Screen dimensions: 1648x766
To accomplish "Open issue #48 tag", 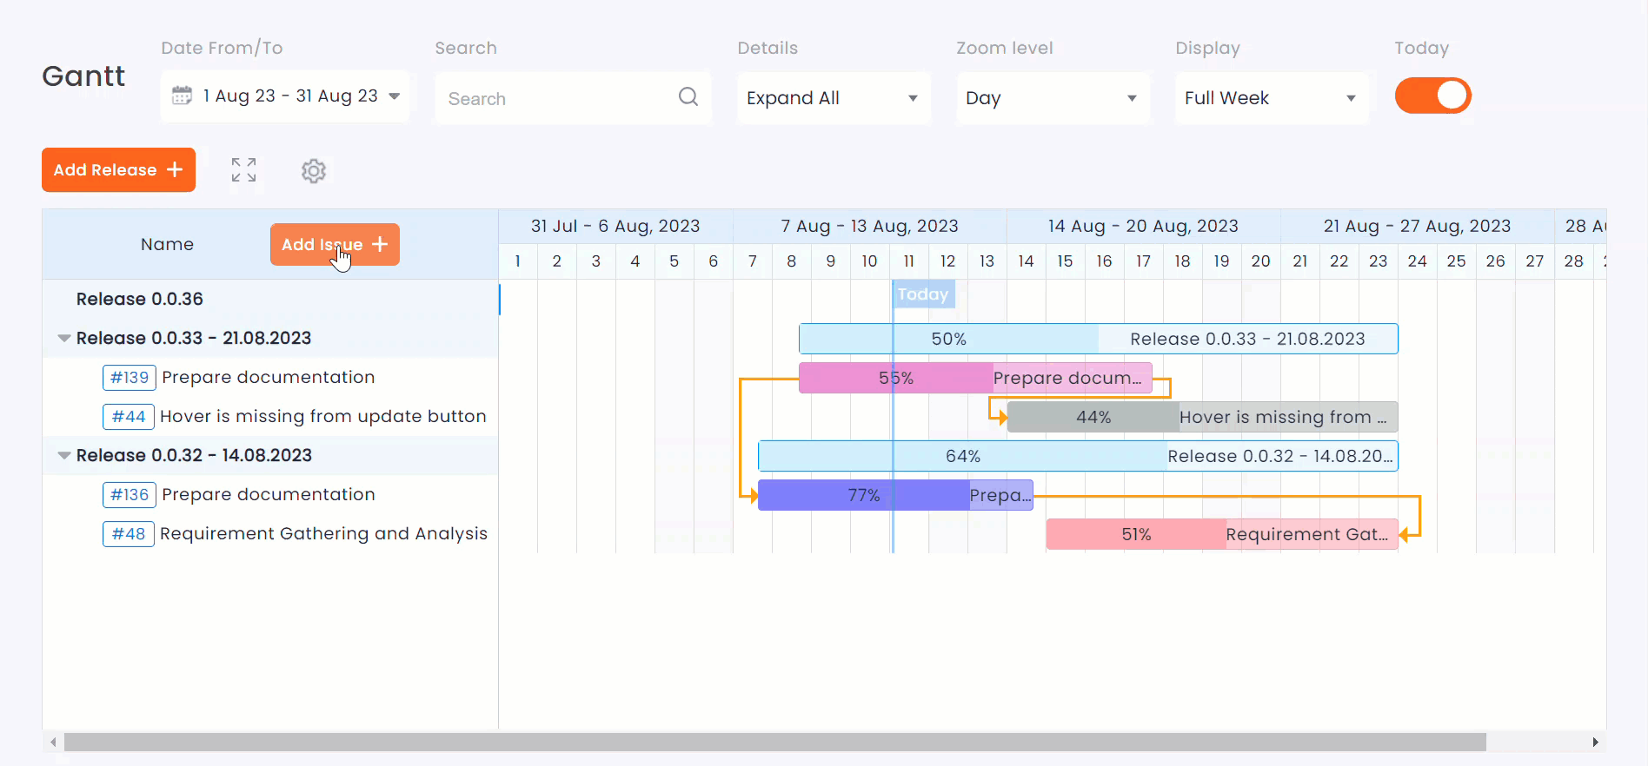I will pos(129,534).
